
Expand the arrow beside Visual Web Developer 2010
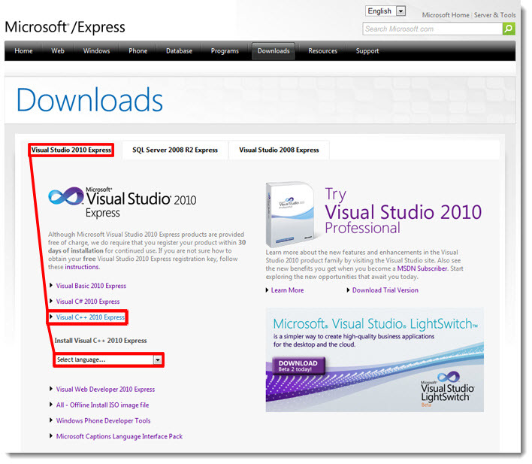click(51, 389)
